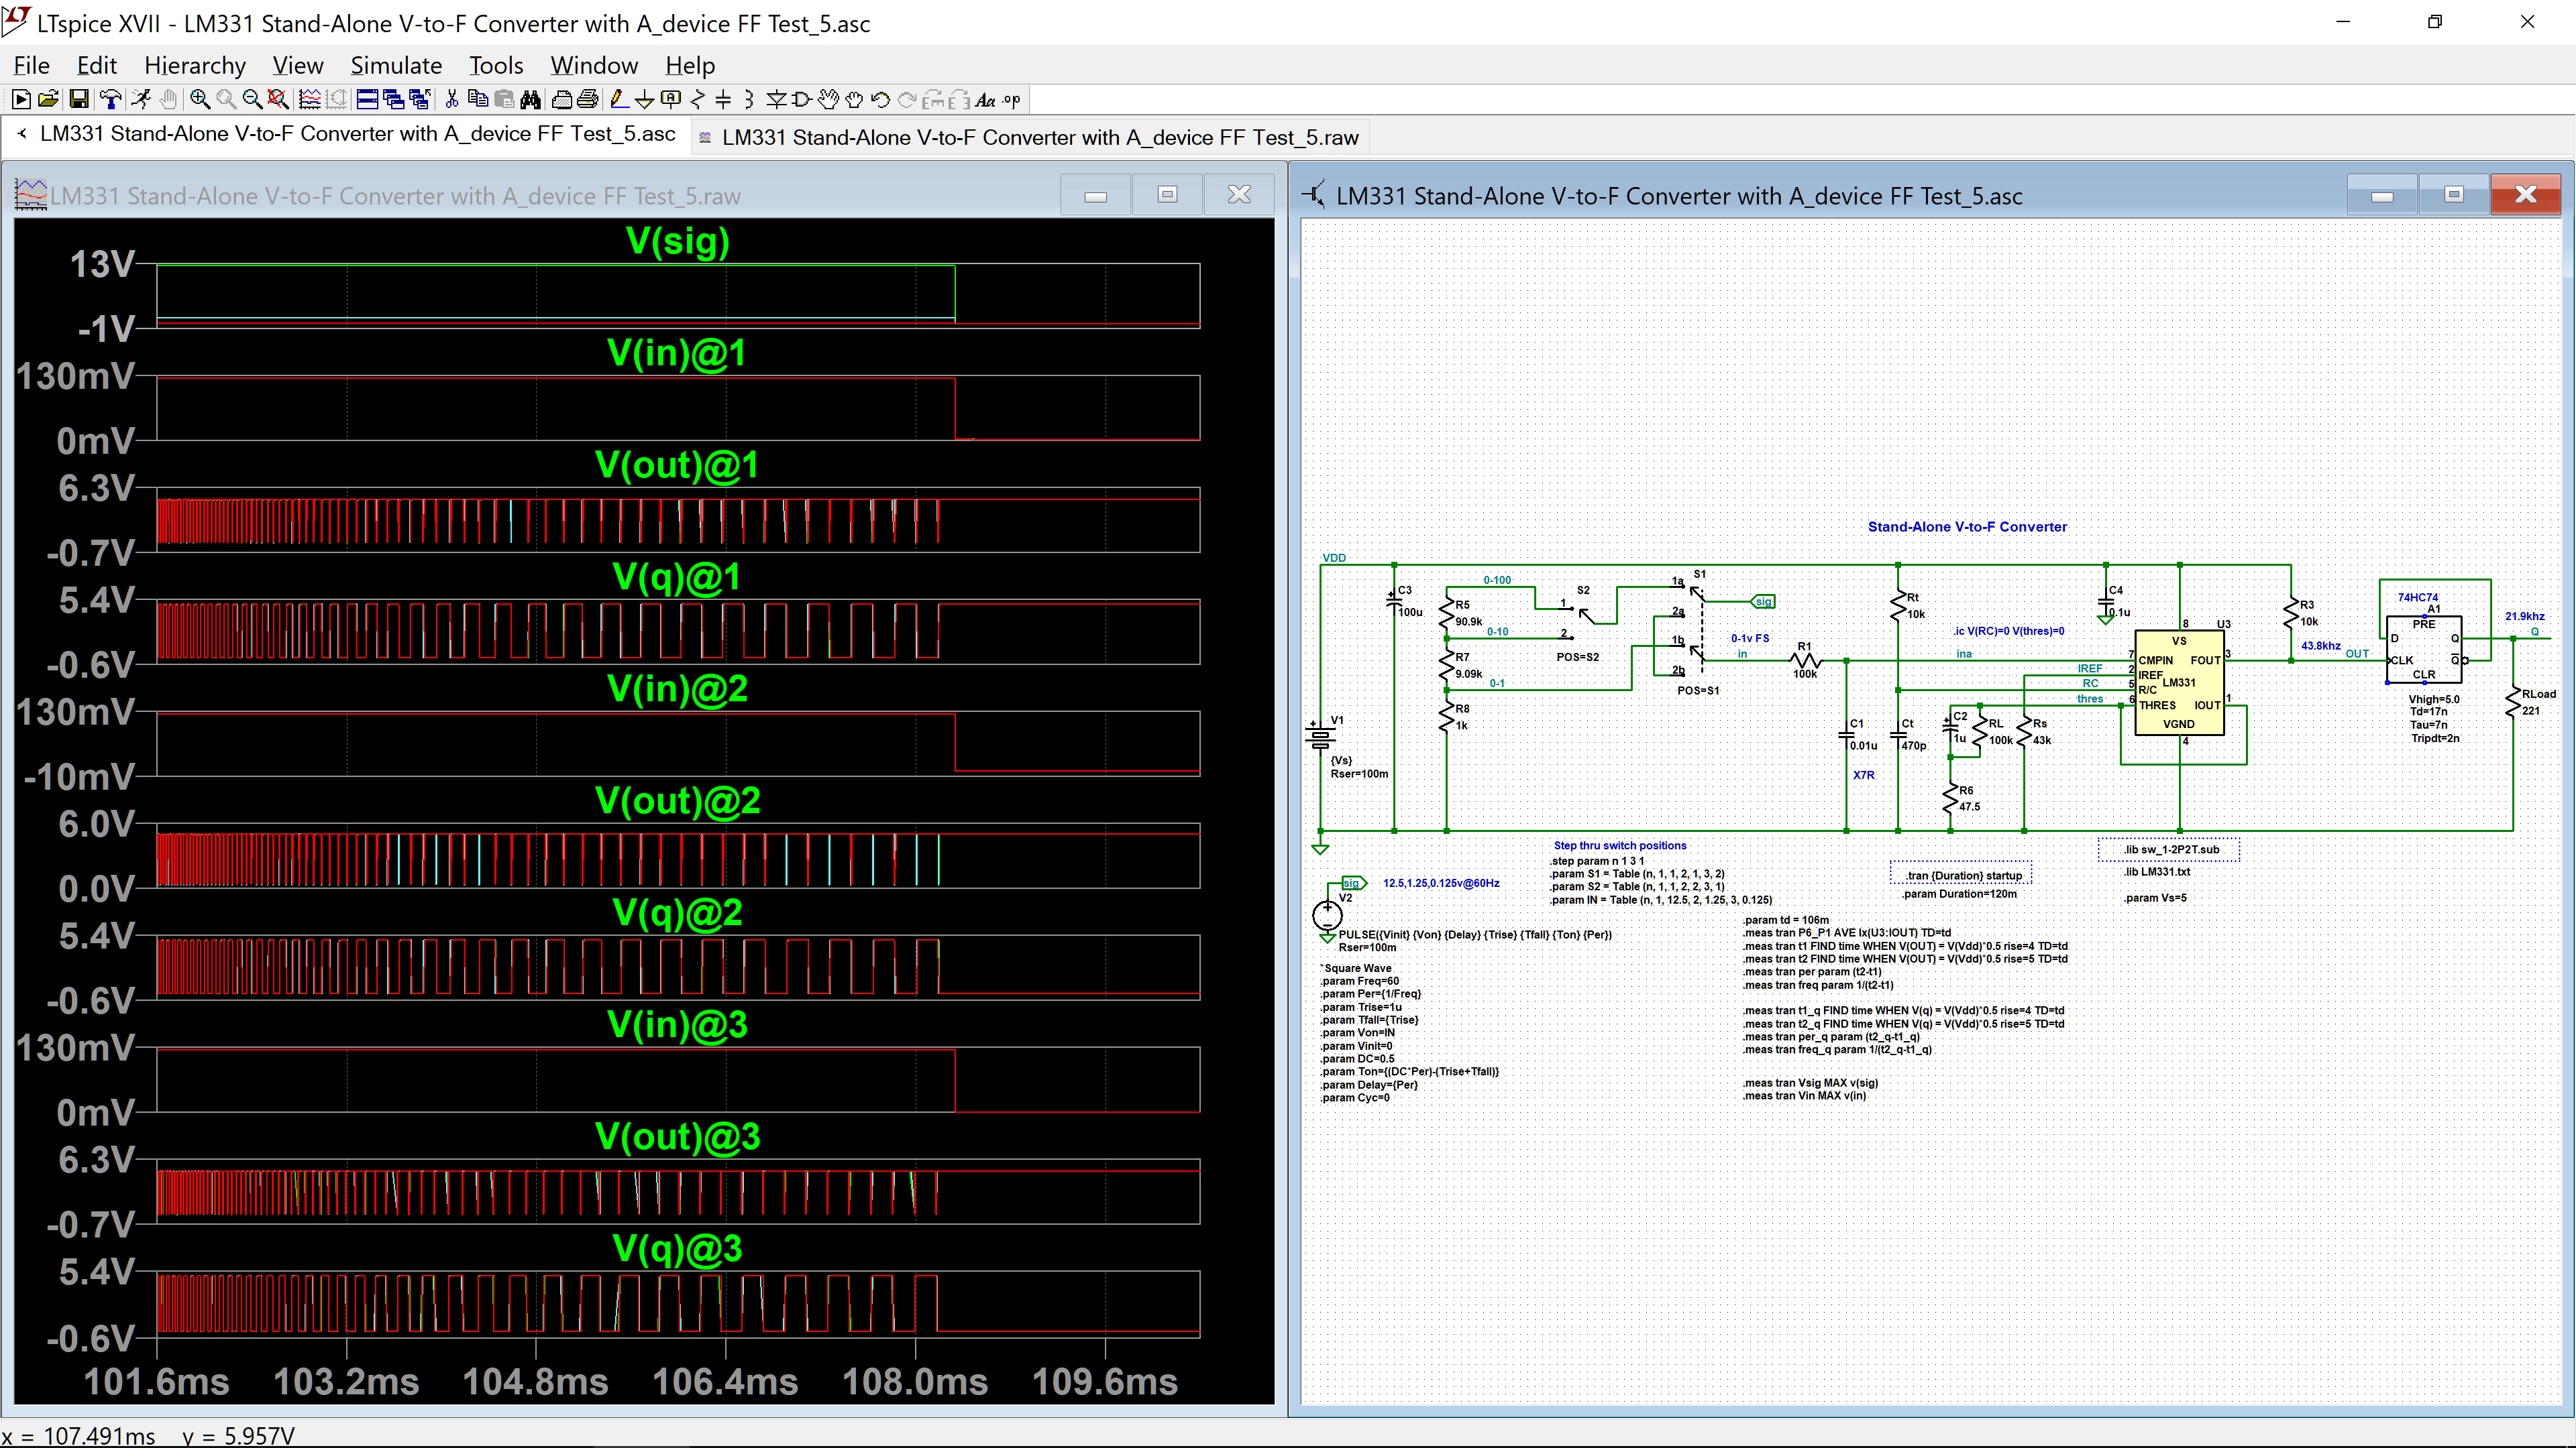Viewport: 2576px width, 1448px height.
Task: Click the V(sig) trace label
Action: (x=678, y=241)
